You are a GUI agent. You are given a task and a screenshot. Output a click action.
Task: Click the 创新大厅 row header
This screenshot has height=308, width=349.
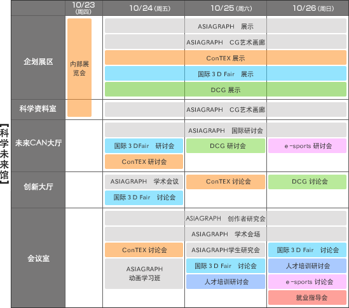(38, 190)
